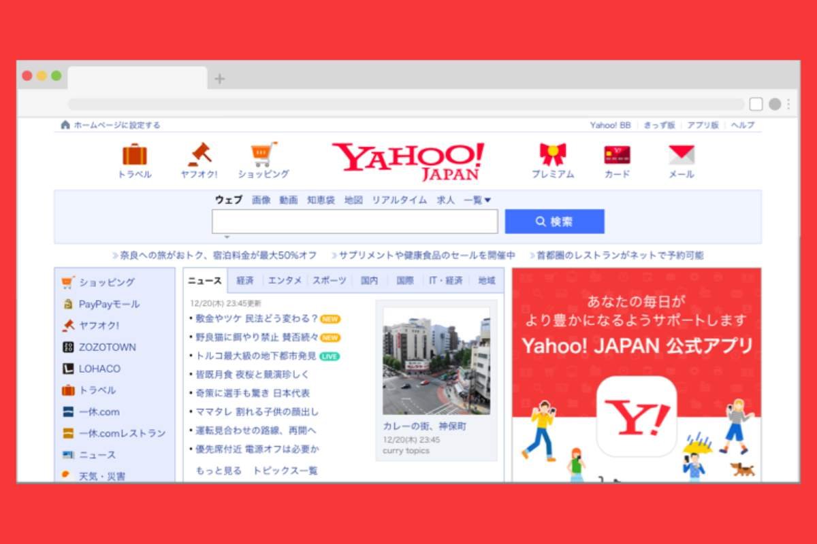Click inside the search input field
The width and height of the screenshot is (817, 544).
tap(354, 221)
